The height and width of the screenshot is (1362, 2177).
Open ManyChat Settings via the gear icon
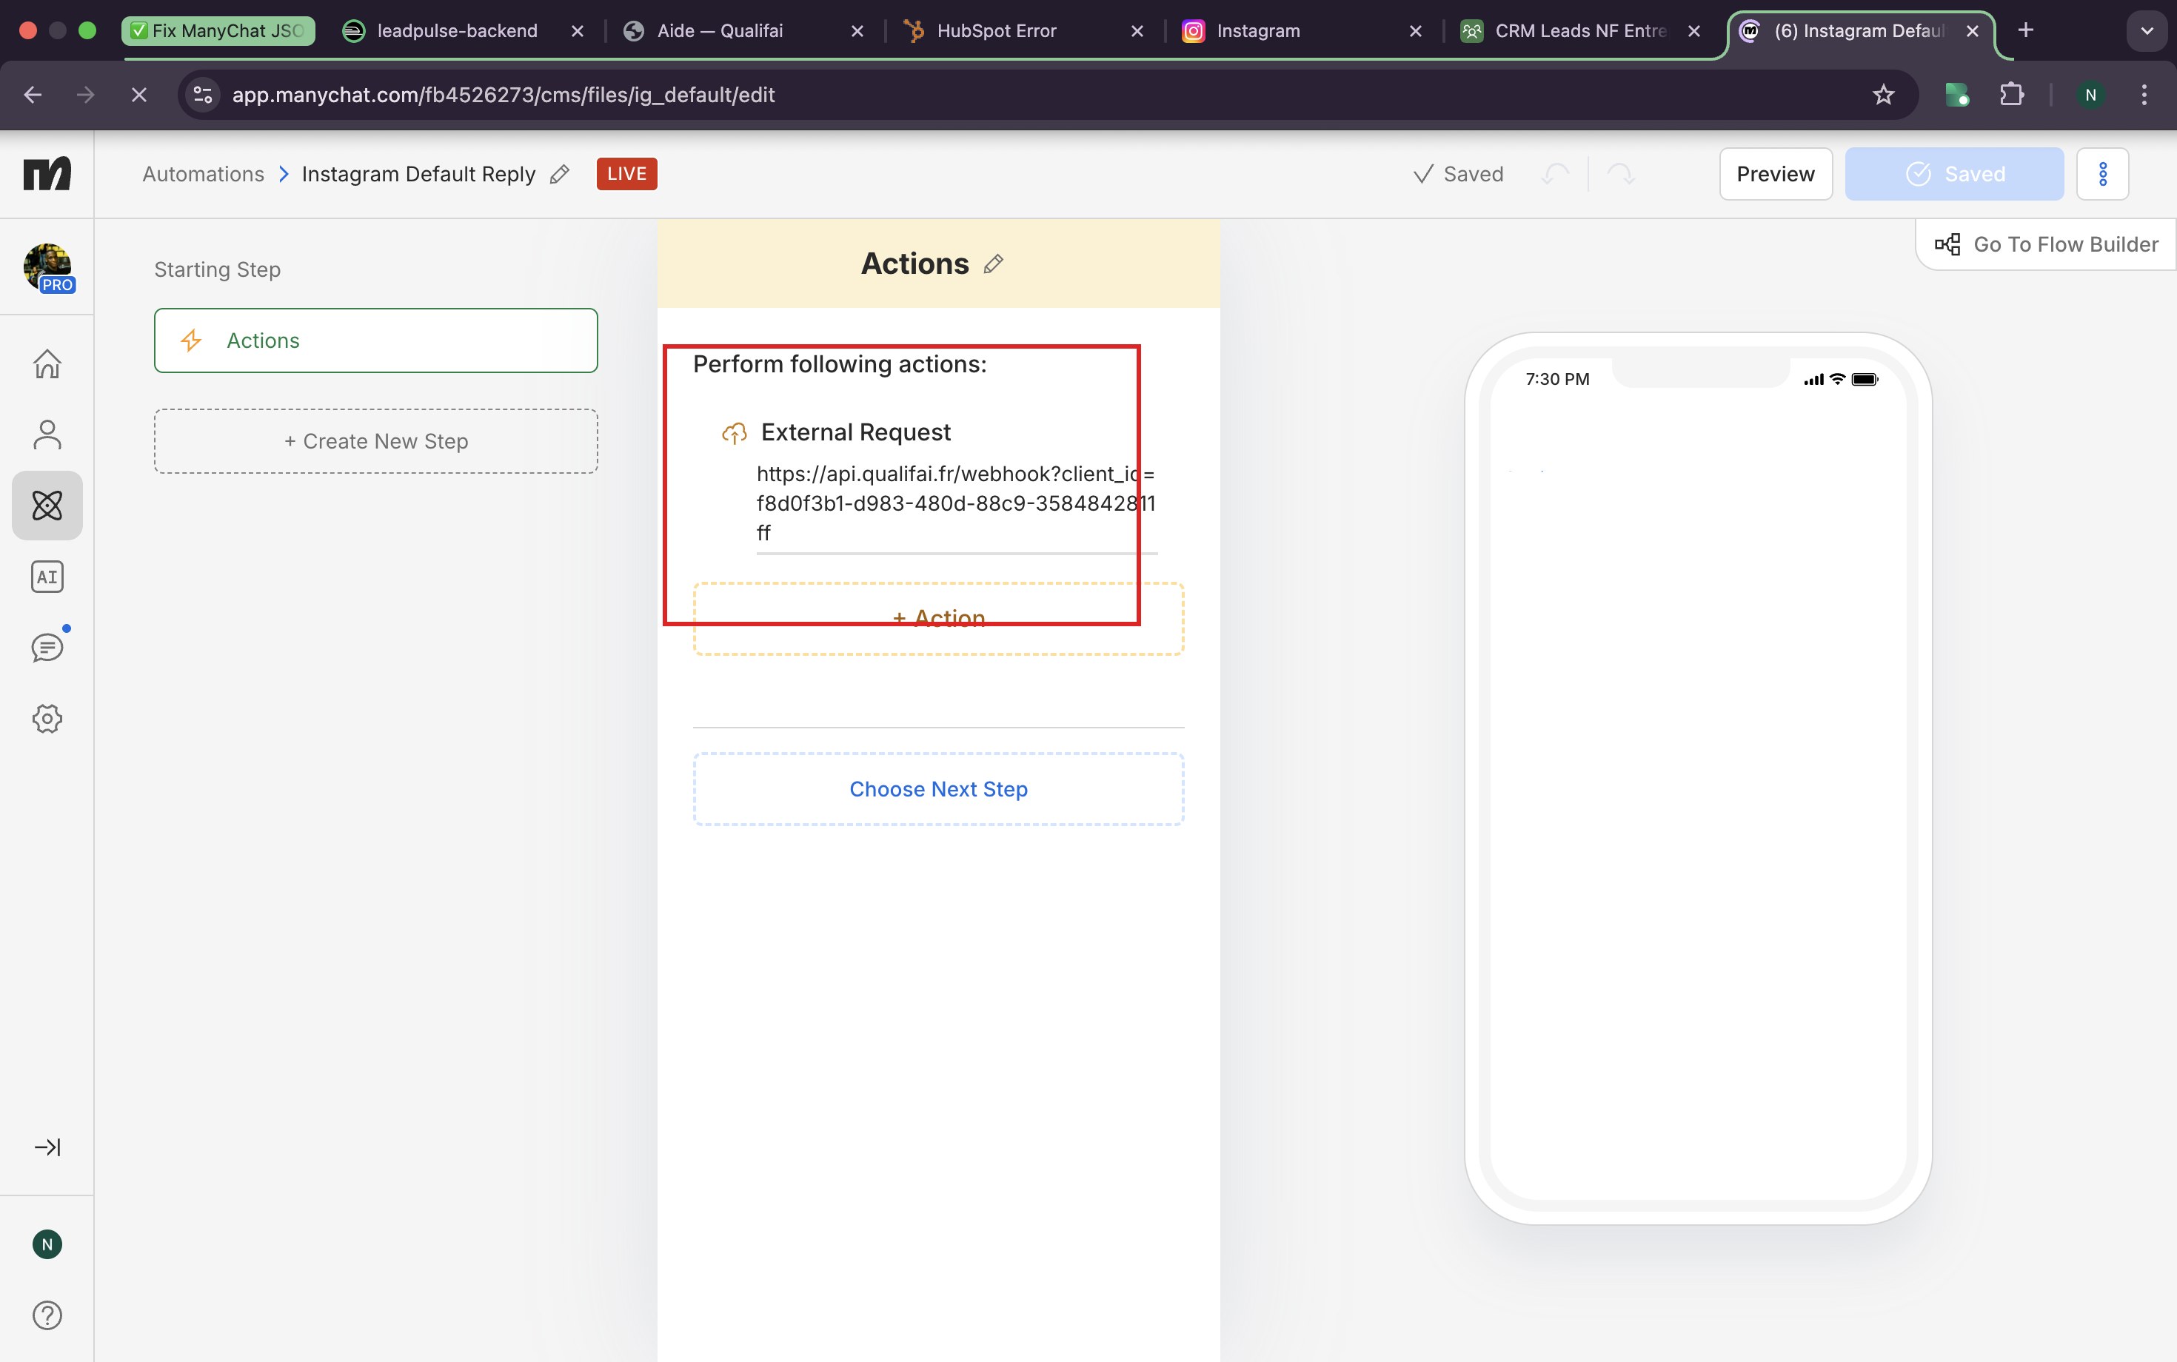click(x=46, y=718)
